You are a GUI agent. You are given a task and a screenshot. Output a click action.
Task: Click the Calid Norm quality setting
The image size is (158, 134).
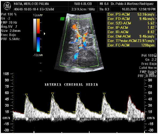(148, 68)
